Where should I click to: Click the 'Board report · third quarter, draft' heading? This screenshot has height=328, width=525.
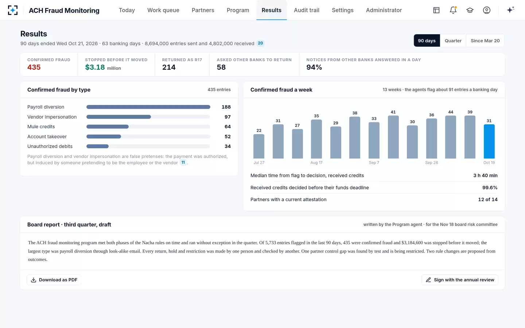pos(69,225)
